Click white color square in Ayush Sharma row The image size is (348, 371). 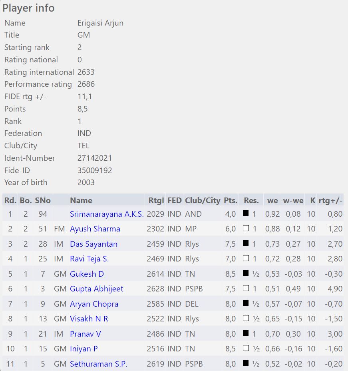pos(246,229)
